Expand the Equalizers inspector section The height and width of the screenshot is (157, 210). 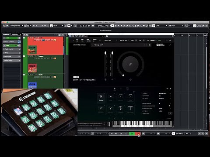[x=12, y=57]
